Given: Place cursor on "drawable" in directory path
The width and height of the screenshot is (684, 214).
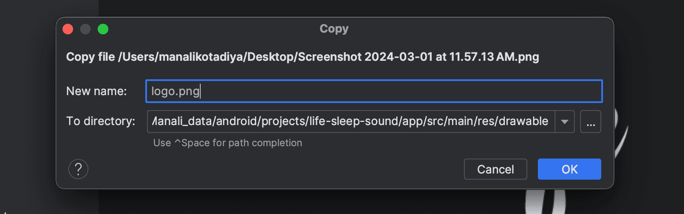Looking at the screenshot, I should 526,122.
